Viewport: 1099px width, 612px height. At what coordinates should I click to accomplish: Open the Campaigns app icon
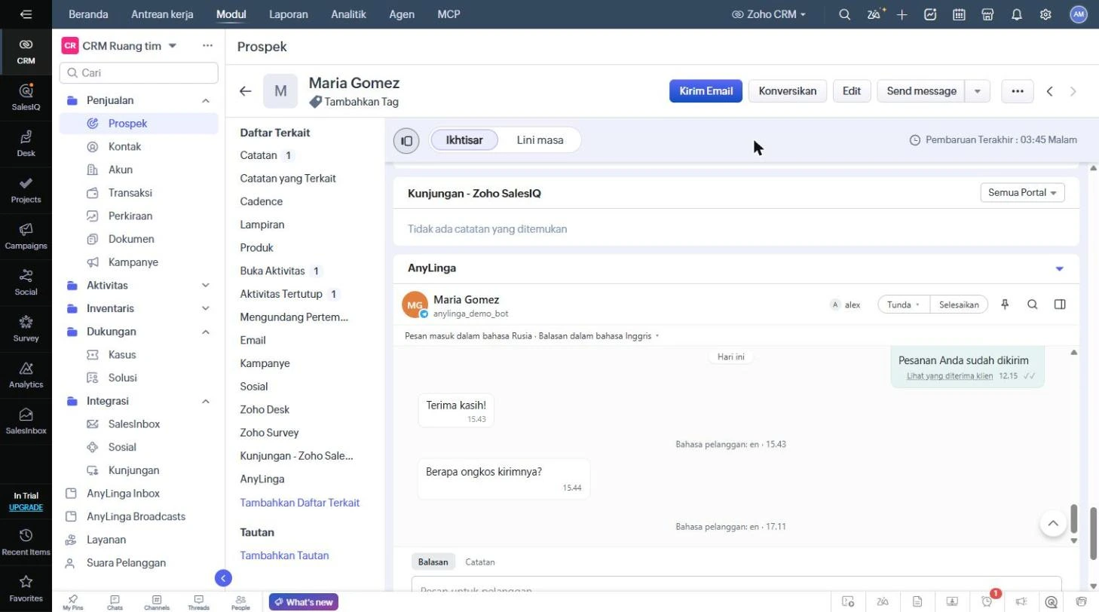tap(26, 235)
